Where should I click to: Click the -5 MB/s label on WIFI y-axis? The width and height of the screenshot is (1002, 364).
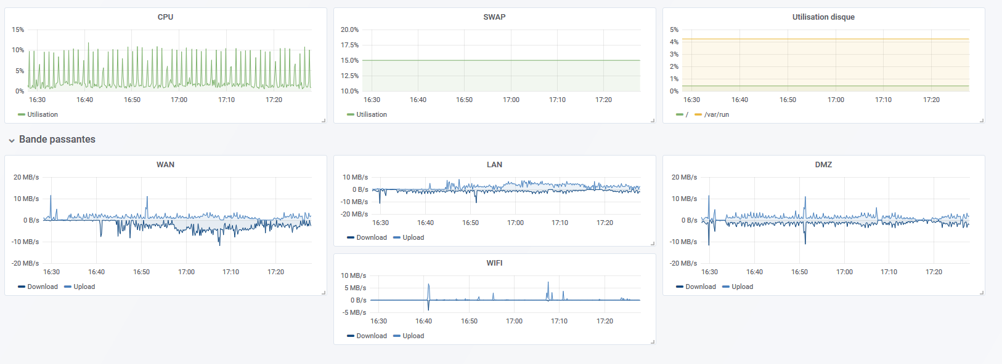pos(354,312)
